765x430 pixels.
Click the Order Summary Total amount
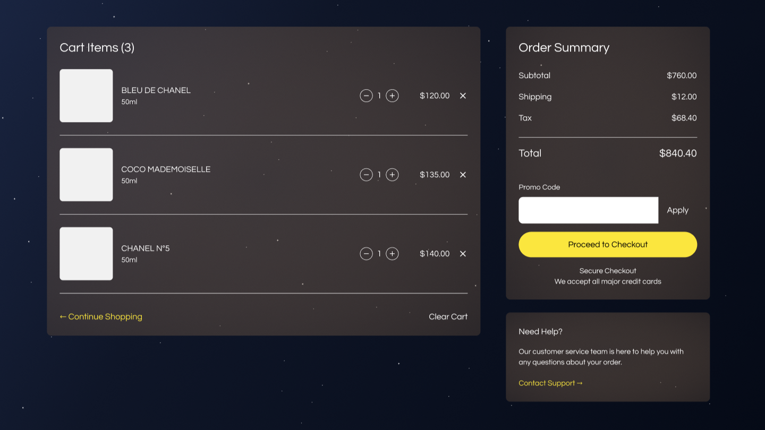click(677, 153)
